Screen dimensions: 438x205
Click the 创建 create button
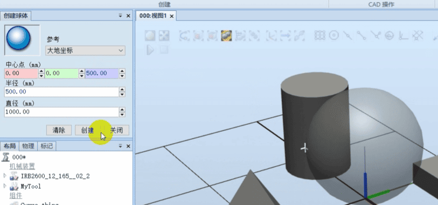[x=87, y=130]
